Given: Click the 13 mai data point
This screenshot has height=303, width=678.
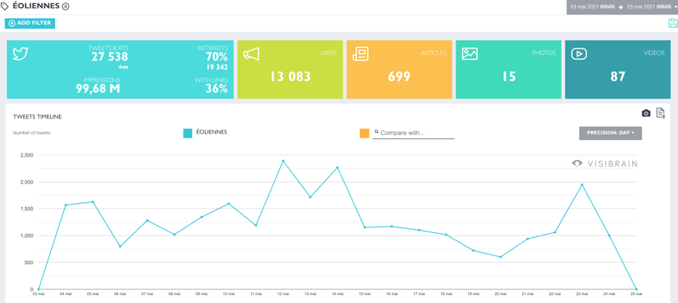Looking at the screenshot, I should pos(310,197).
